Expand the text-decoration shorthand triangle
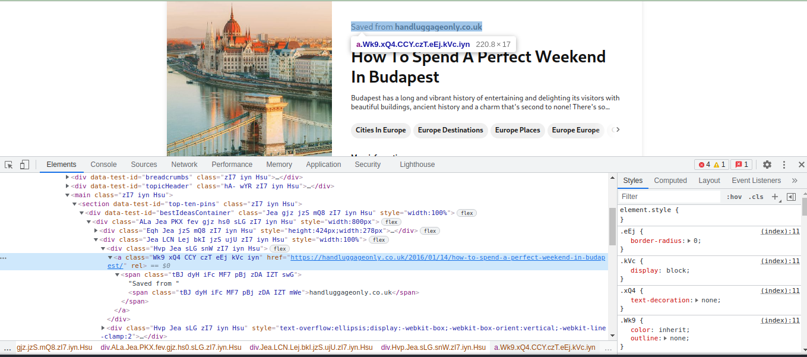 pos(697,301)
